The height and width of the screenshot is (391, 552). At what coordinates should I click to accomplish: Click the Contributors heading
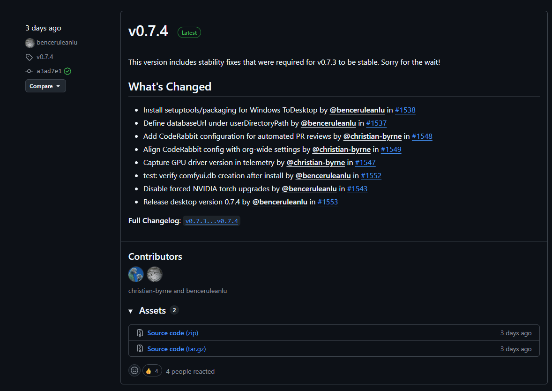155,256
